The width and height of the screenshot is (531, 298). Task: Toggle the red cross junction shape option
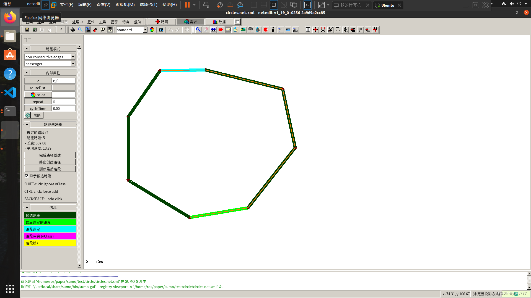click(x=315, y=30)
